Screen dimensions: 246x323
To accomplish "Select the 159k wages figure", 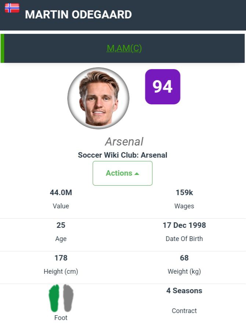I will [x=184, y=193].
